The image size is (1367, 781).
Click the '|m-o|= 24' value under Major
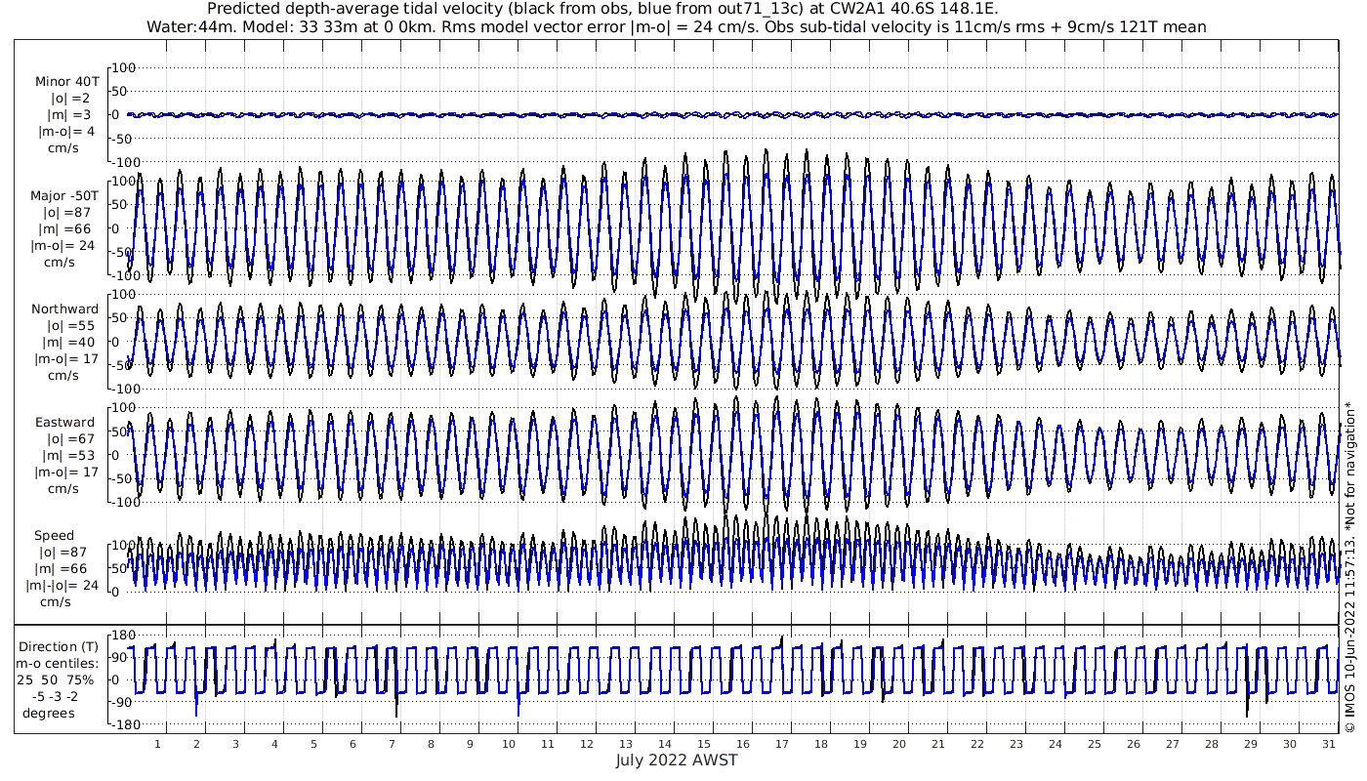[62, 245]
